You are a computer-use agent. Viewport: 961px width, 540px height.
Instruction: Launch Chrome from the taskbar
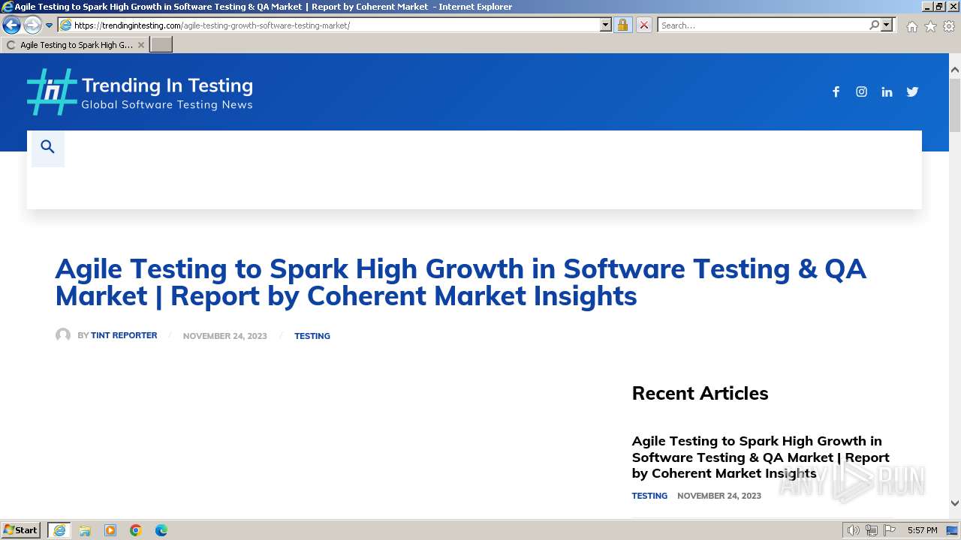click(x=136, y=530)
